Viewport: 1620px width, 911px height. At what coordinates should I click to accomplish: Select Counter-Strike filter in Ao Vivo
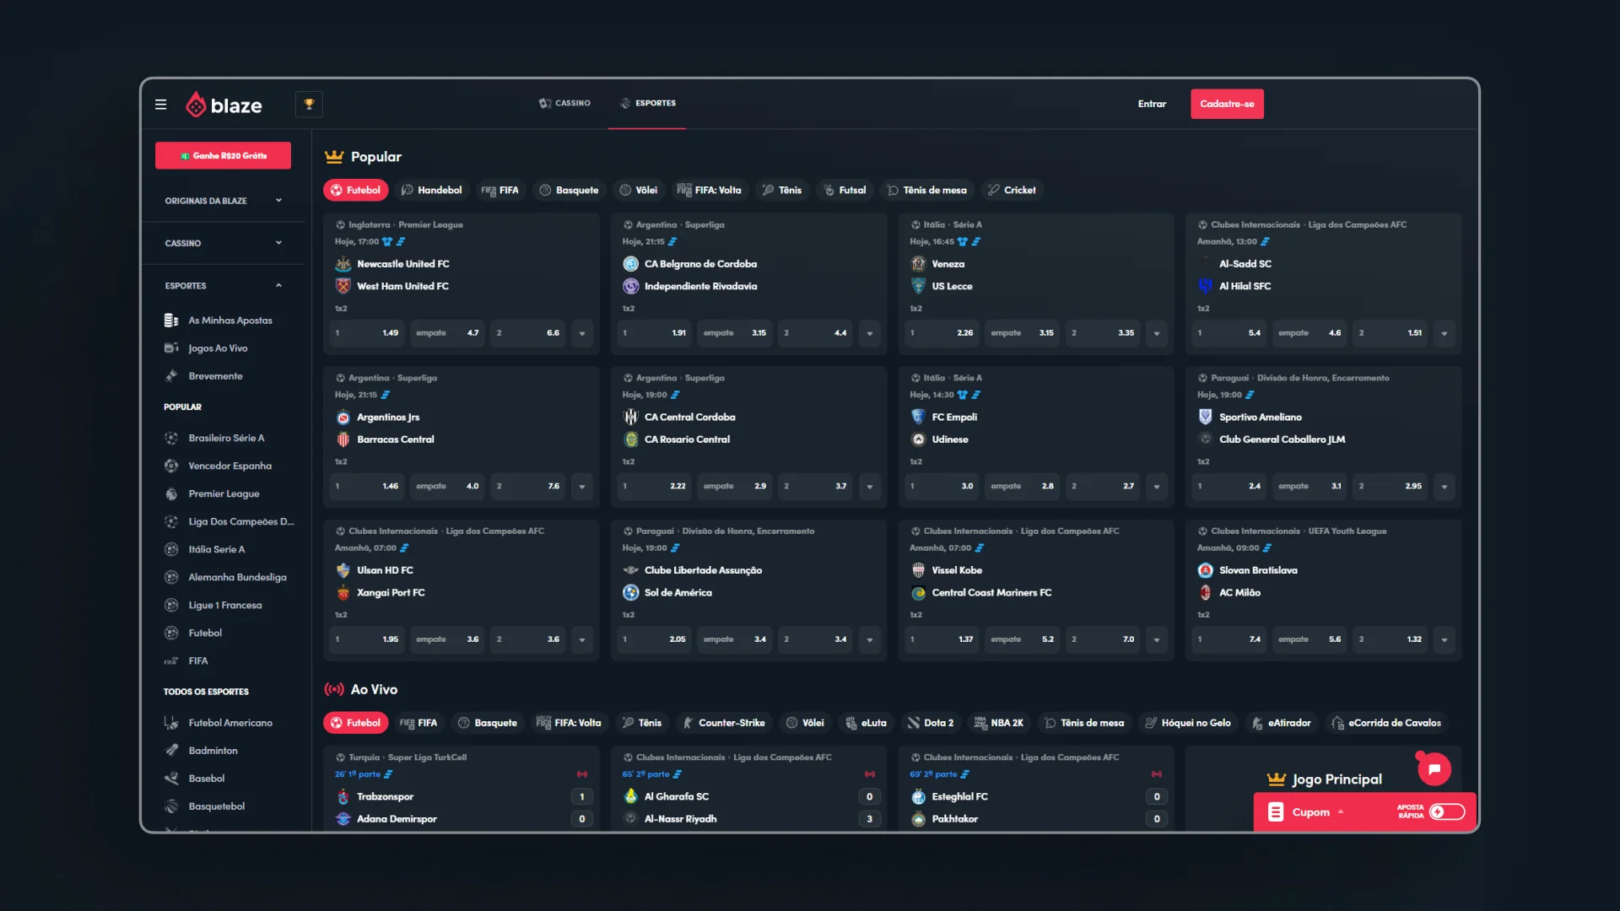[724, 723]
